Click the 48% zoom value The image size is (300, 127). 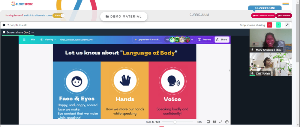tap(199, 122)
